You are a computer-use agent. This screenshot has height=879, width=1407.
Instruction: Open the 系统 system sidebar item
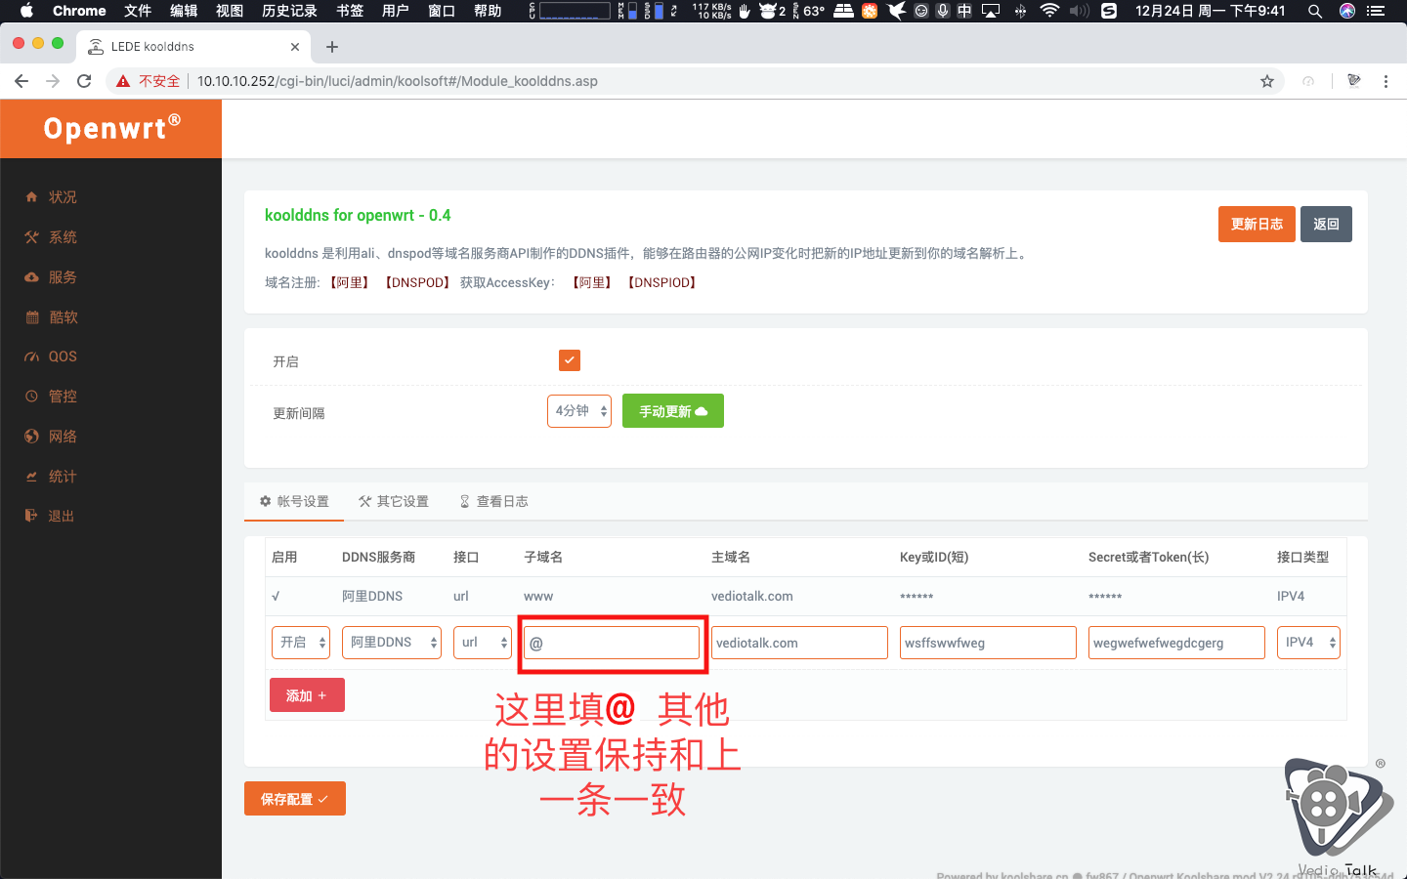[63, 237]
